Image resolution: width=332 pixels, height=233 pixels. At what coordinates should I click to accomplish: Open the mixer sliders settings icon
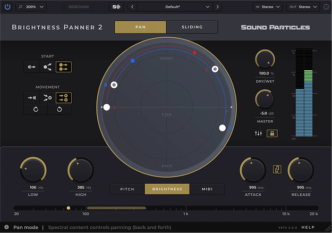(x=258, y=134)
